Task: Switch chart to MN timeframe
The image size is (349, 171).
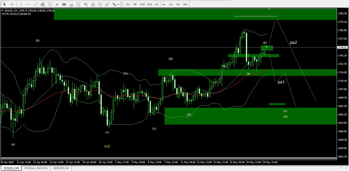Action: pyautogui.click(x=185, y=4)
